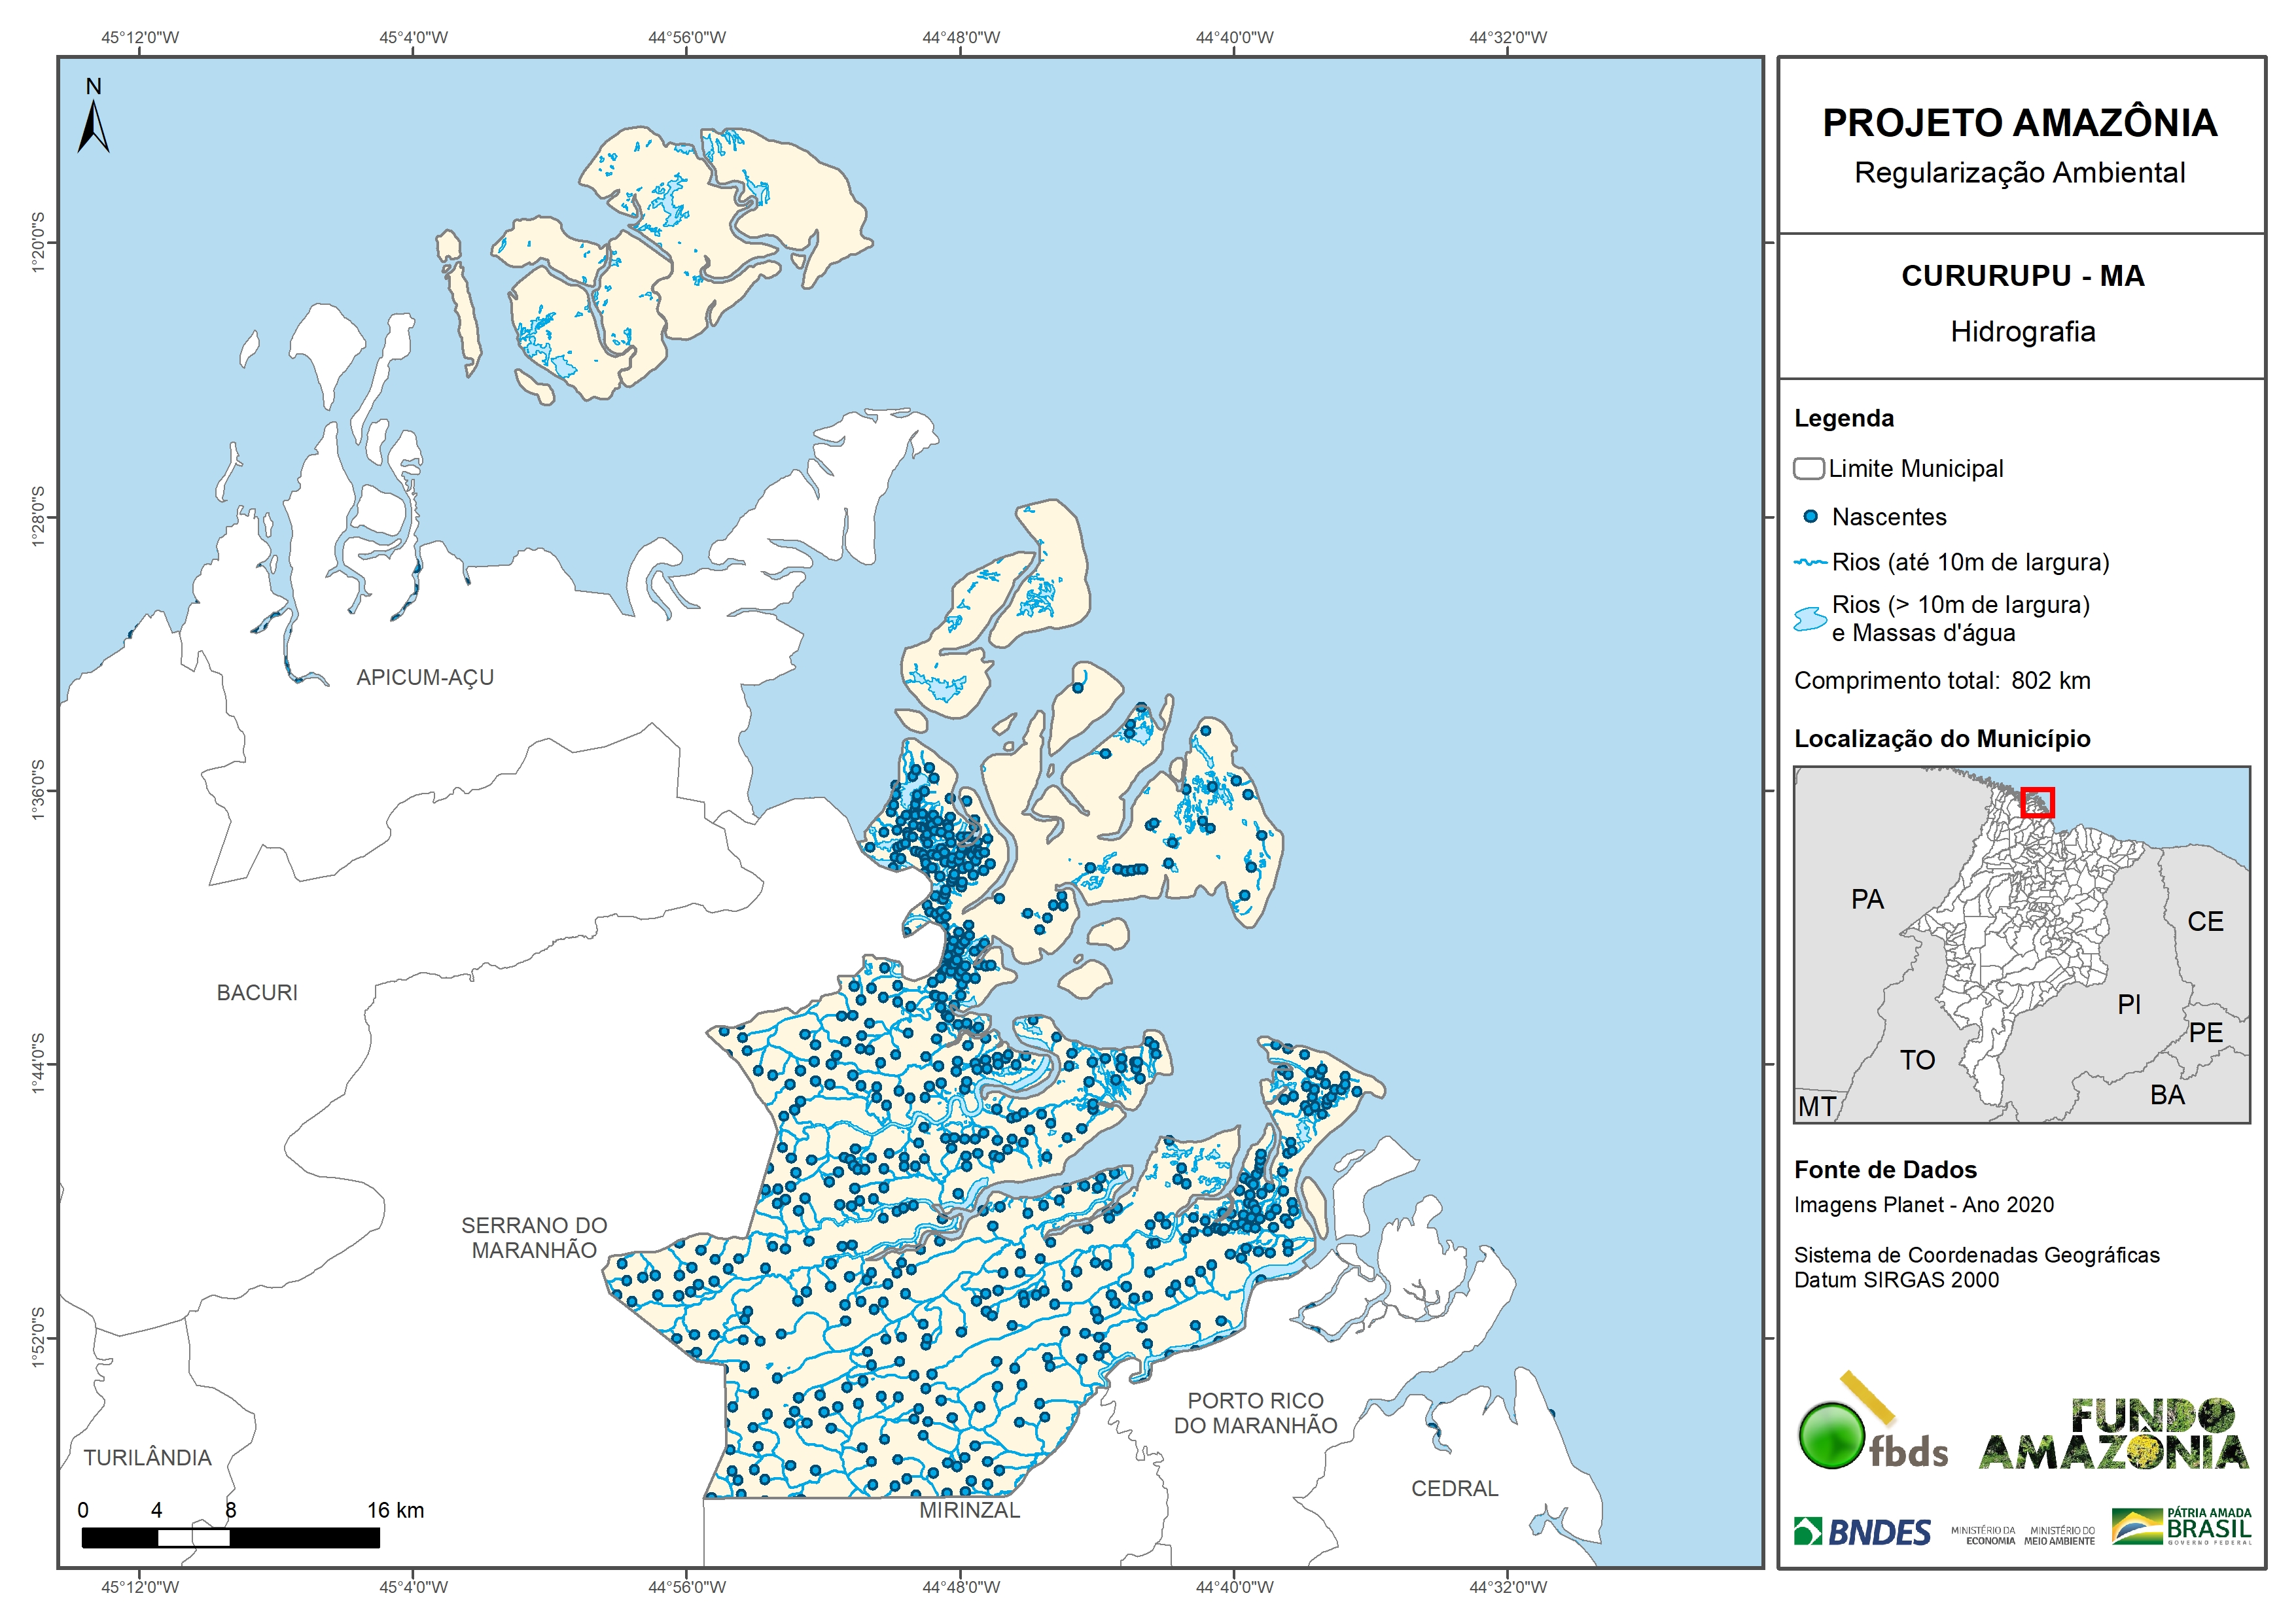Click the PORTO RICO DO MARANHÃO label
The width and height of the screenshot is (2296, 1623).
click(1255, 1413)
